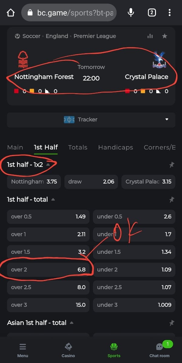182x363 pixels.
Task: Pin the Asian 1st half - total market
Action: (172, 323)
